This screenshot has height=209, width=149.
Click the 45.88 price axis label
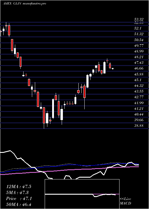coord(139,74)
